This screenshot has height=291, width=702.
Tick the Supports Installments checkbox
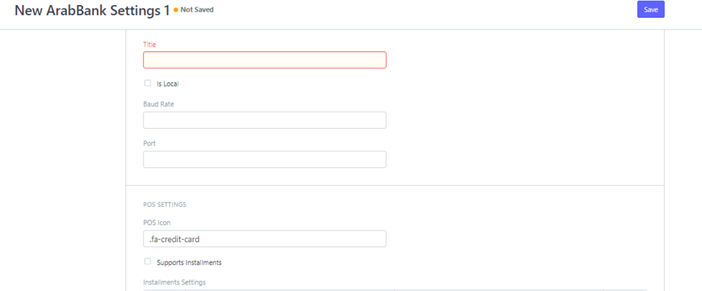pos(148,261)
